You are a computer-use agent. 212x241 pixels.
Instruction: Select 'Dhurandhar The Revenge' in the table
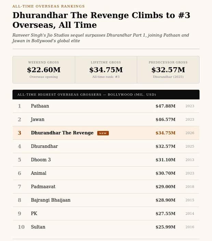click(62, 133)
